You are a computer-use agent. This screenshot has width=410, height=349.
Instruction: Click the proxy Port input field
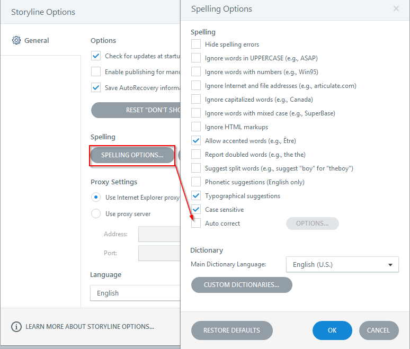[x=159, y=253]
